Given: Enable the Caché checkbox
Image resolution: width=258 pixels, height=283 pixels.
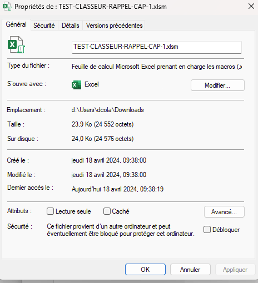Looking at the screenshot, I should [107, 211].
